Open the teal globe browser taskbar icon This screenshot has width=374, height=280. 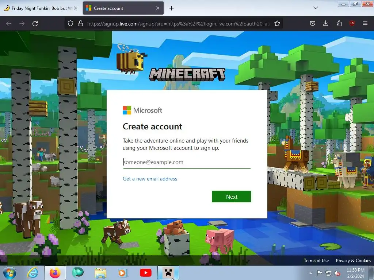tap(78, 273)
